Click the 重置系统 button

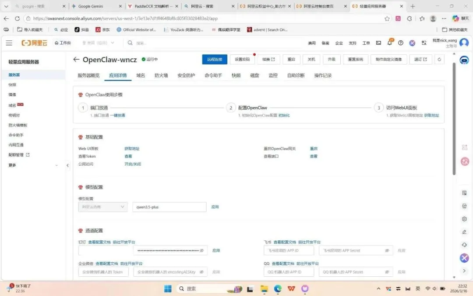coord(355,60)
